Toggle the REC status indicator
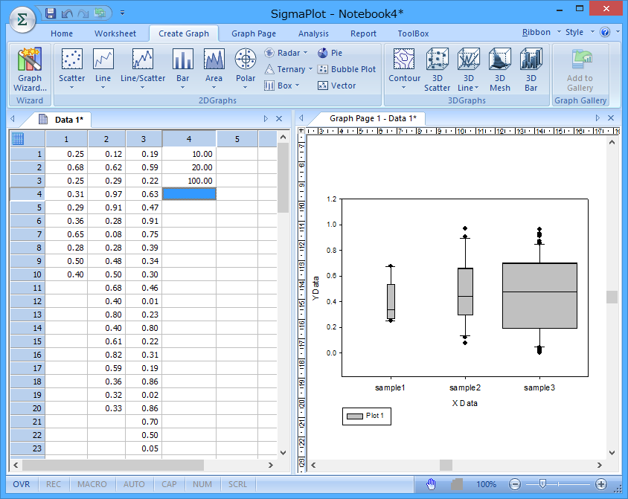Viewport: 628px width, 499px height. 54,484
